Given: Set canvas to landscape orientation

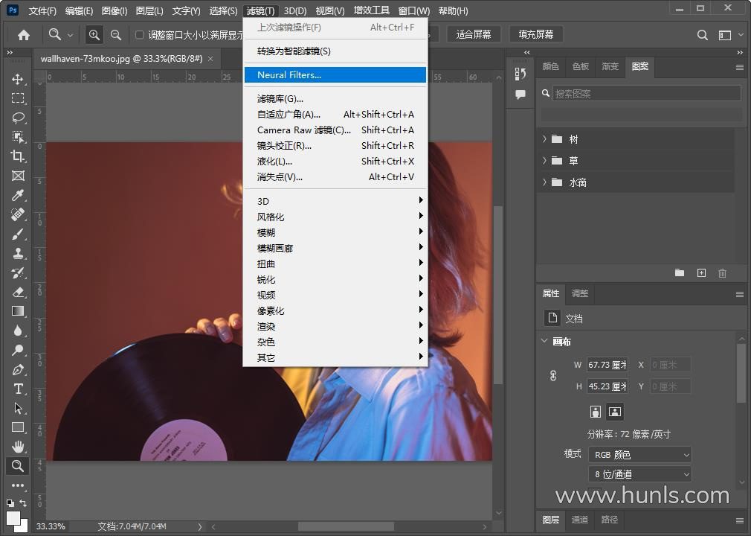Looking at the screenshot, I should [615, 412].
